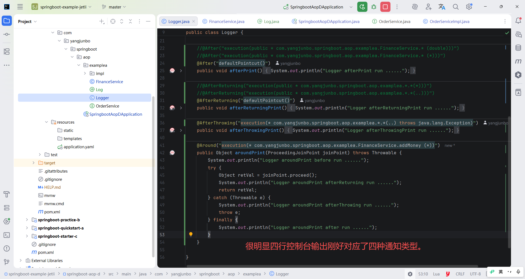The image size is (525, 279).
Task: Switch to OrderServiceImpl.java tab
Action: click(x=446, y=21)
